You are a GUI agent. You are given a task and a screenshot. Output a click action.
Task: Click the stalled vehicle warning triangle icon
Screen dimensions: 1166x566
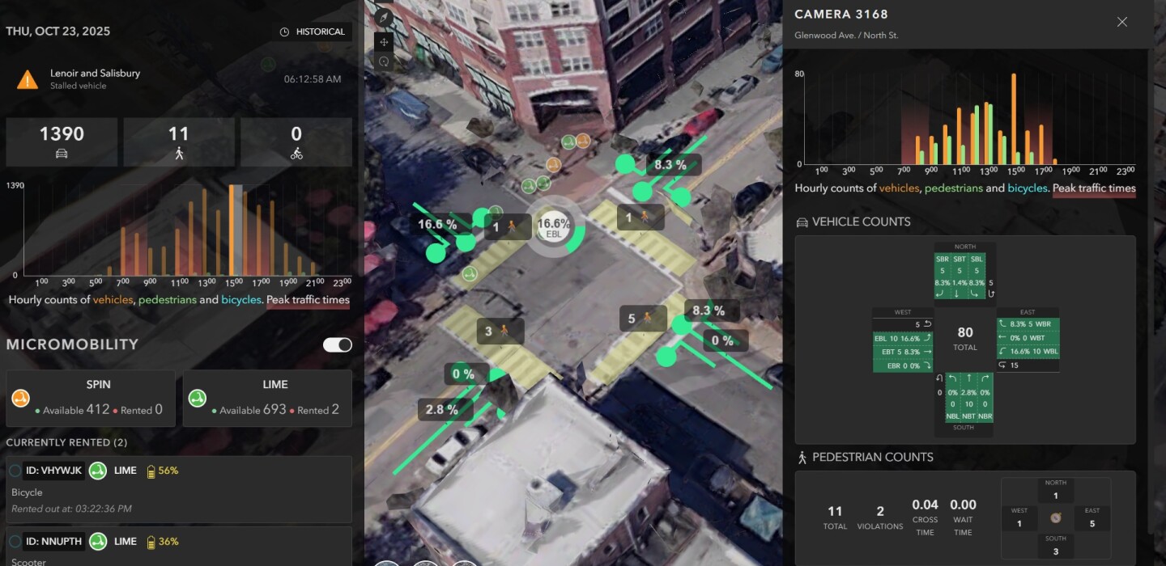coord(27,78)
